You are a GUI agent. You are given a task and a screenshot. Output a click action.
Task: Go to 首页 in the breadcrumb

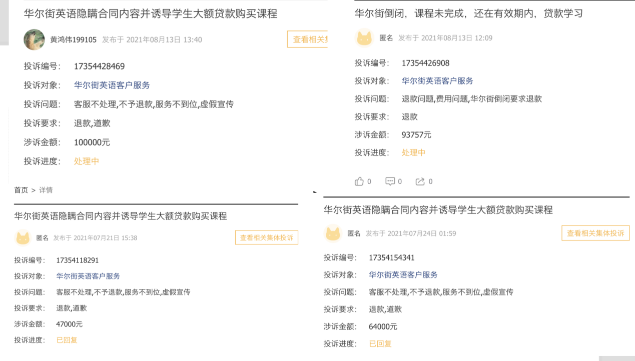pyautogui.click(x=21, y=190)
